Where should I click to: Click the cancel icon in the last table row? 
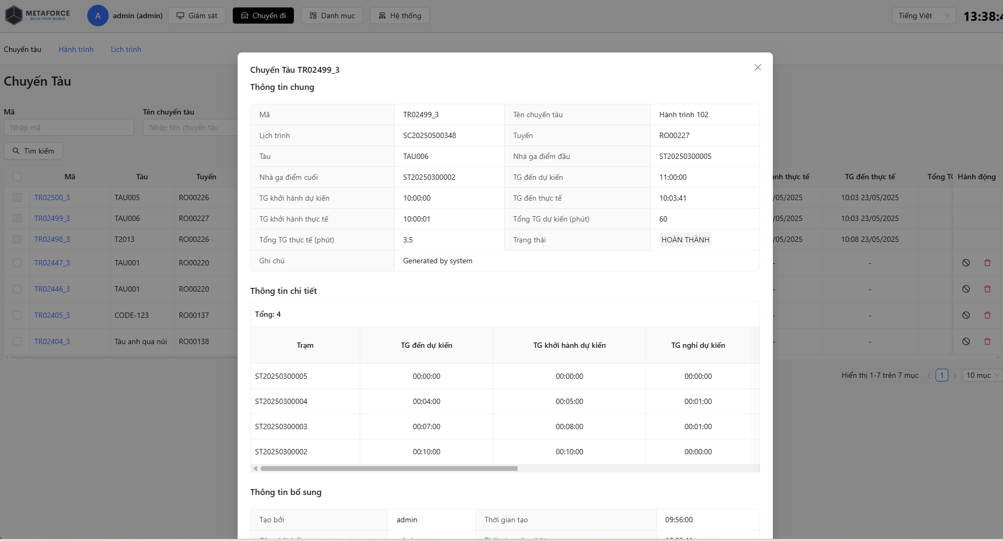click(x=966, y=341)
